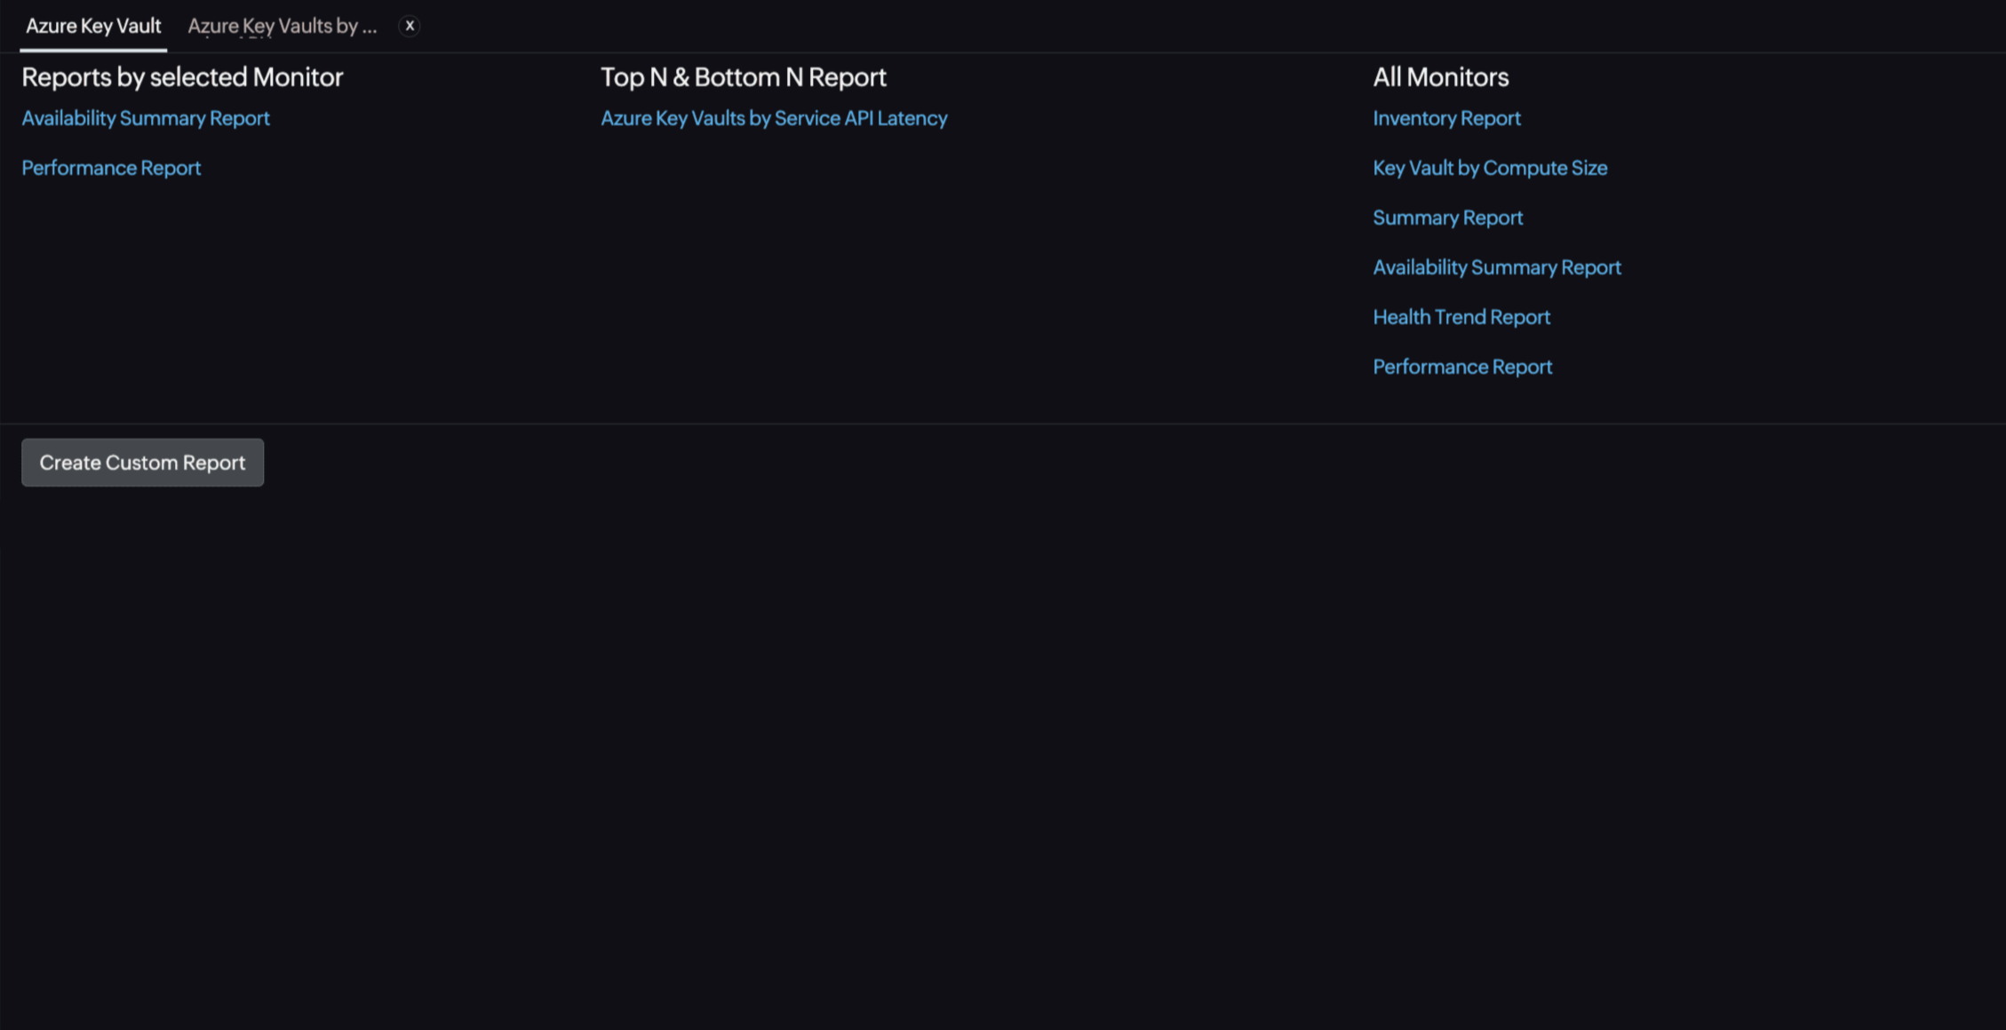This screenshot has width=2006, height=1030.
Task: View Azure Key Vaults by Service API Latency report
Action: pos(774,117)
